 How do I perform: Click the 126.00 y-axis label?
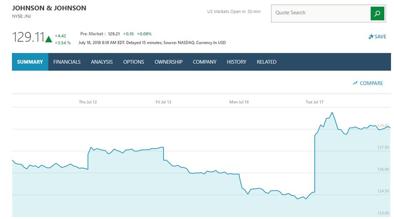(x=383, y=169)
